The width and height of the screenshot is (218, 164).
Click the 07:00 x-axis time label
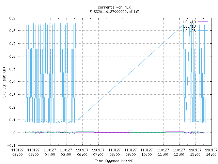click(x=98, y=154)
